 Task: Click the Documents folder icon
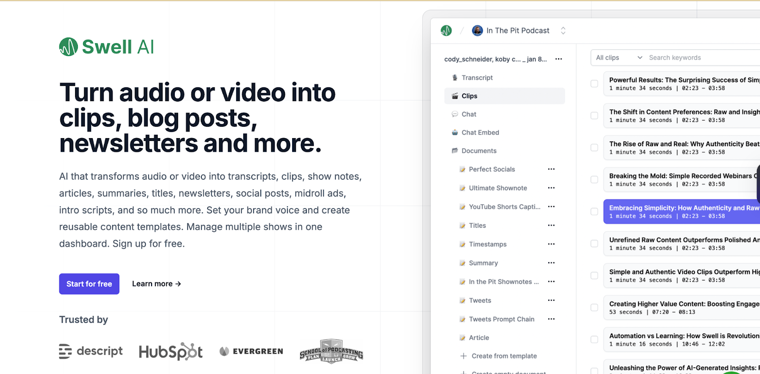455,151
